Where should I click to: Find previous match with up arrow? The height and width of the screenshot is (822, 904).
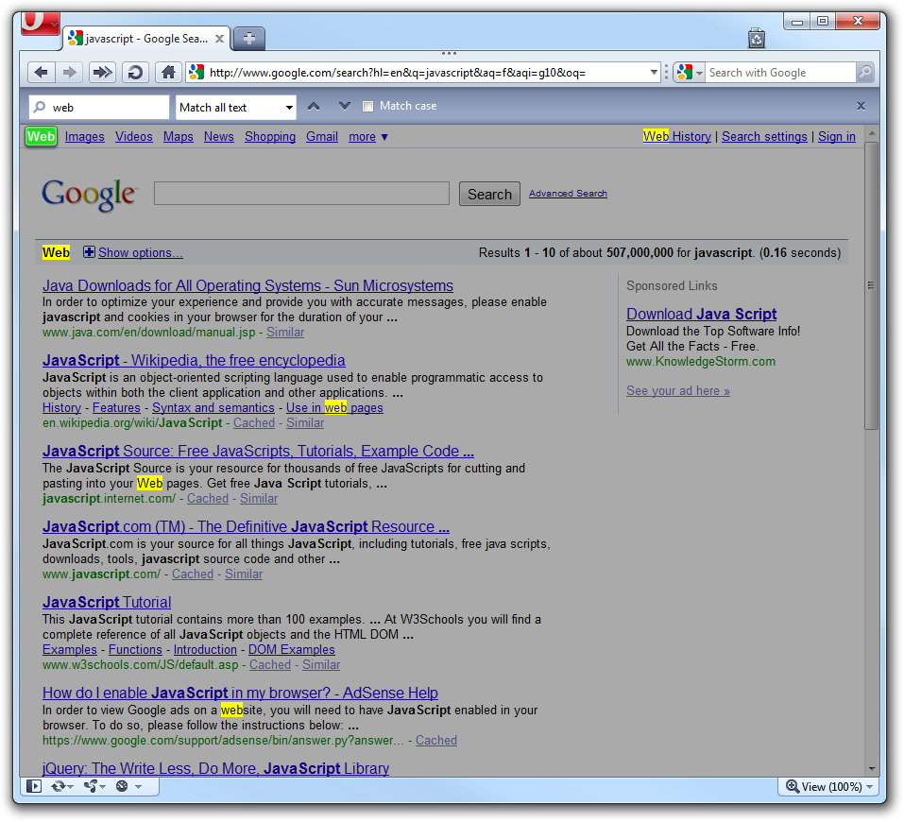pyautogui.click(x=313, y=106)
